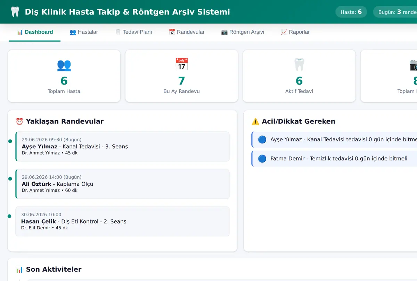Open the Tedavi Planı tab
The height and width of the screenshot is (281, 417).
(x=133, y=32)
